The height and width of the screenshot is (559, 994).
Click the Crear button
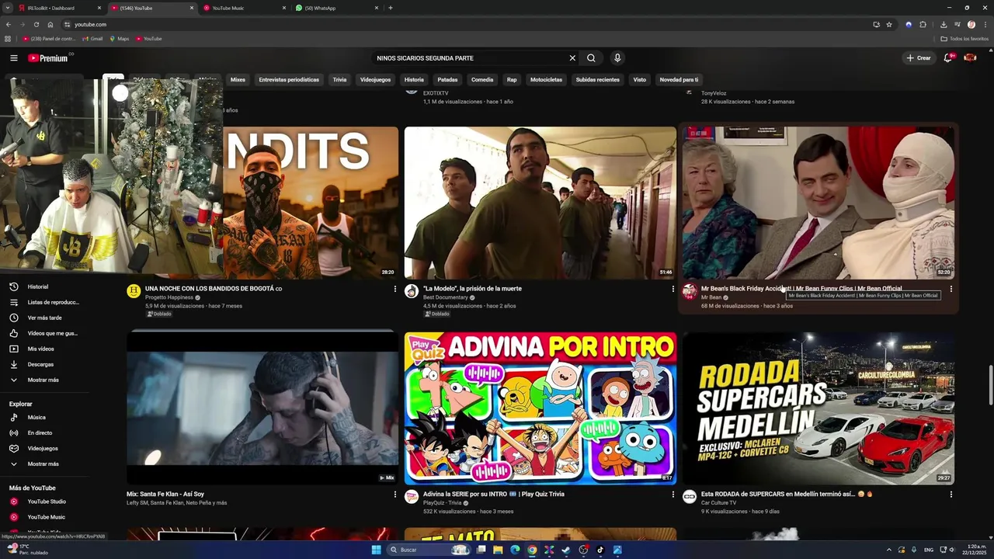click(x=918, y=58)
